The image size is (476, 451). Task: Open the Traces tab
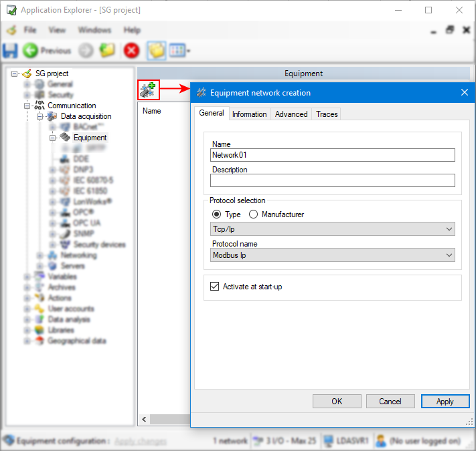[327, 114]
